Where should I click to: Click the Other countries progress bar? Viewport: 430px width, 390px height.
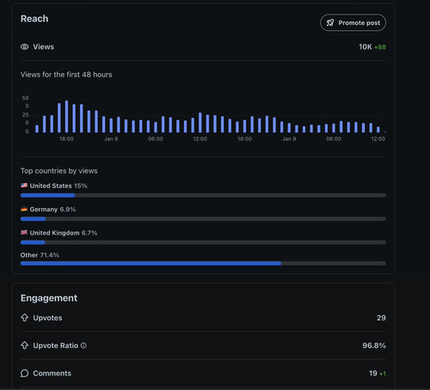(203, 263)
